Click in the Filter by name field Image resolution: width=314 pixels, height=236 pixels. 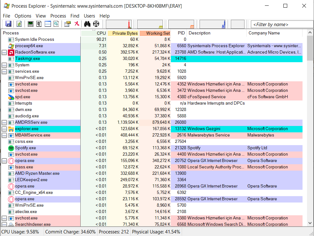(x=282, y=25)
